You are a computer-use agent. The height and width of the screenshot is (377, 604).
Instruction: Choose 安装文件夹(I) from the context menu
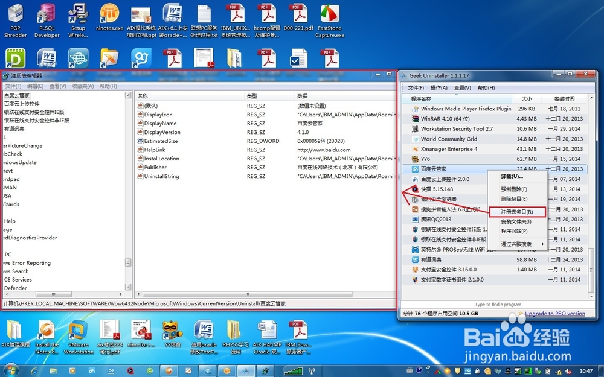coord(518,221)
